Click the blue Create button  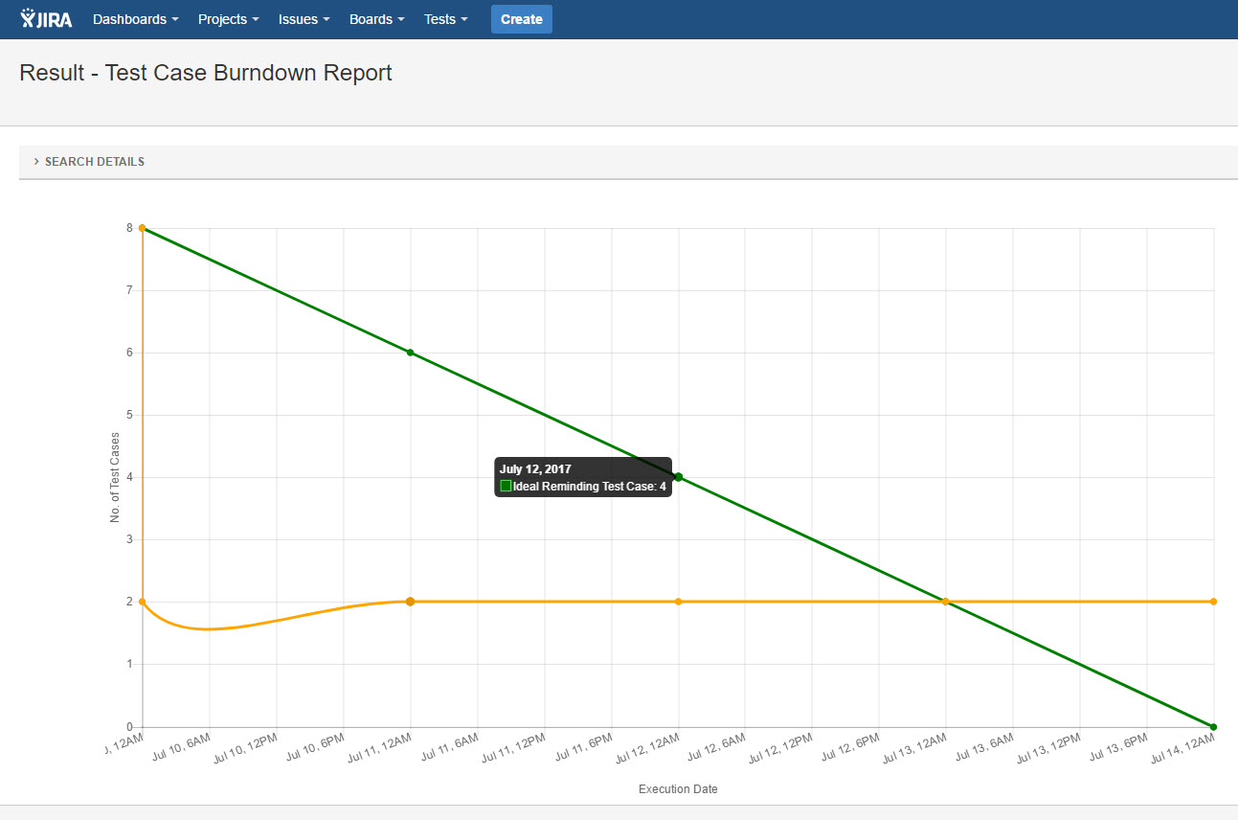click(x=521, y=19)
